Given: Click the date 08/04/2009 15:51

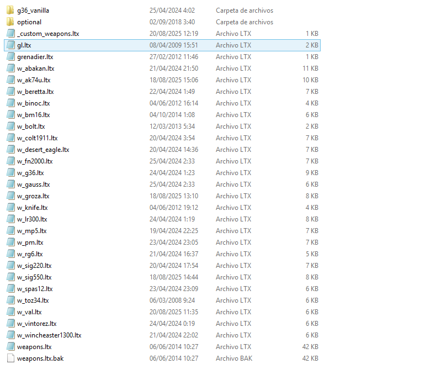Looking at the screenshot, I should pyautogui.click(x=174, y=45).
